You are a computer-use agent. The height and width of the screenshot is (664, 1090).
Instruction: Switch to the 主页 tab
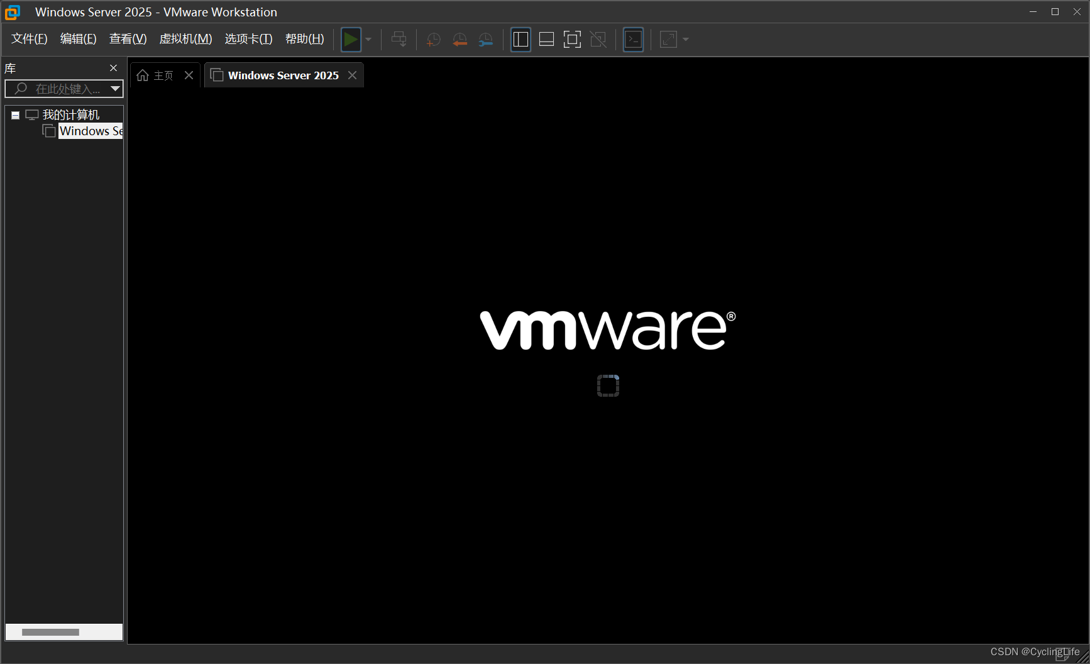[163, 75]
